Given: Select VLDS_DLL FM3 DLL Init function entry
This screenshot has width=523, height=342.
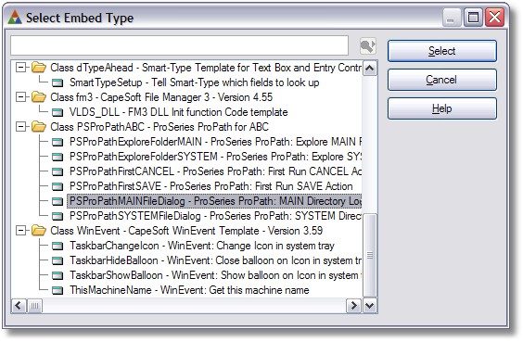Looking at the screenshot, I should (178, 112).
